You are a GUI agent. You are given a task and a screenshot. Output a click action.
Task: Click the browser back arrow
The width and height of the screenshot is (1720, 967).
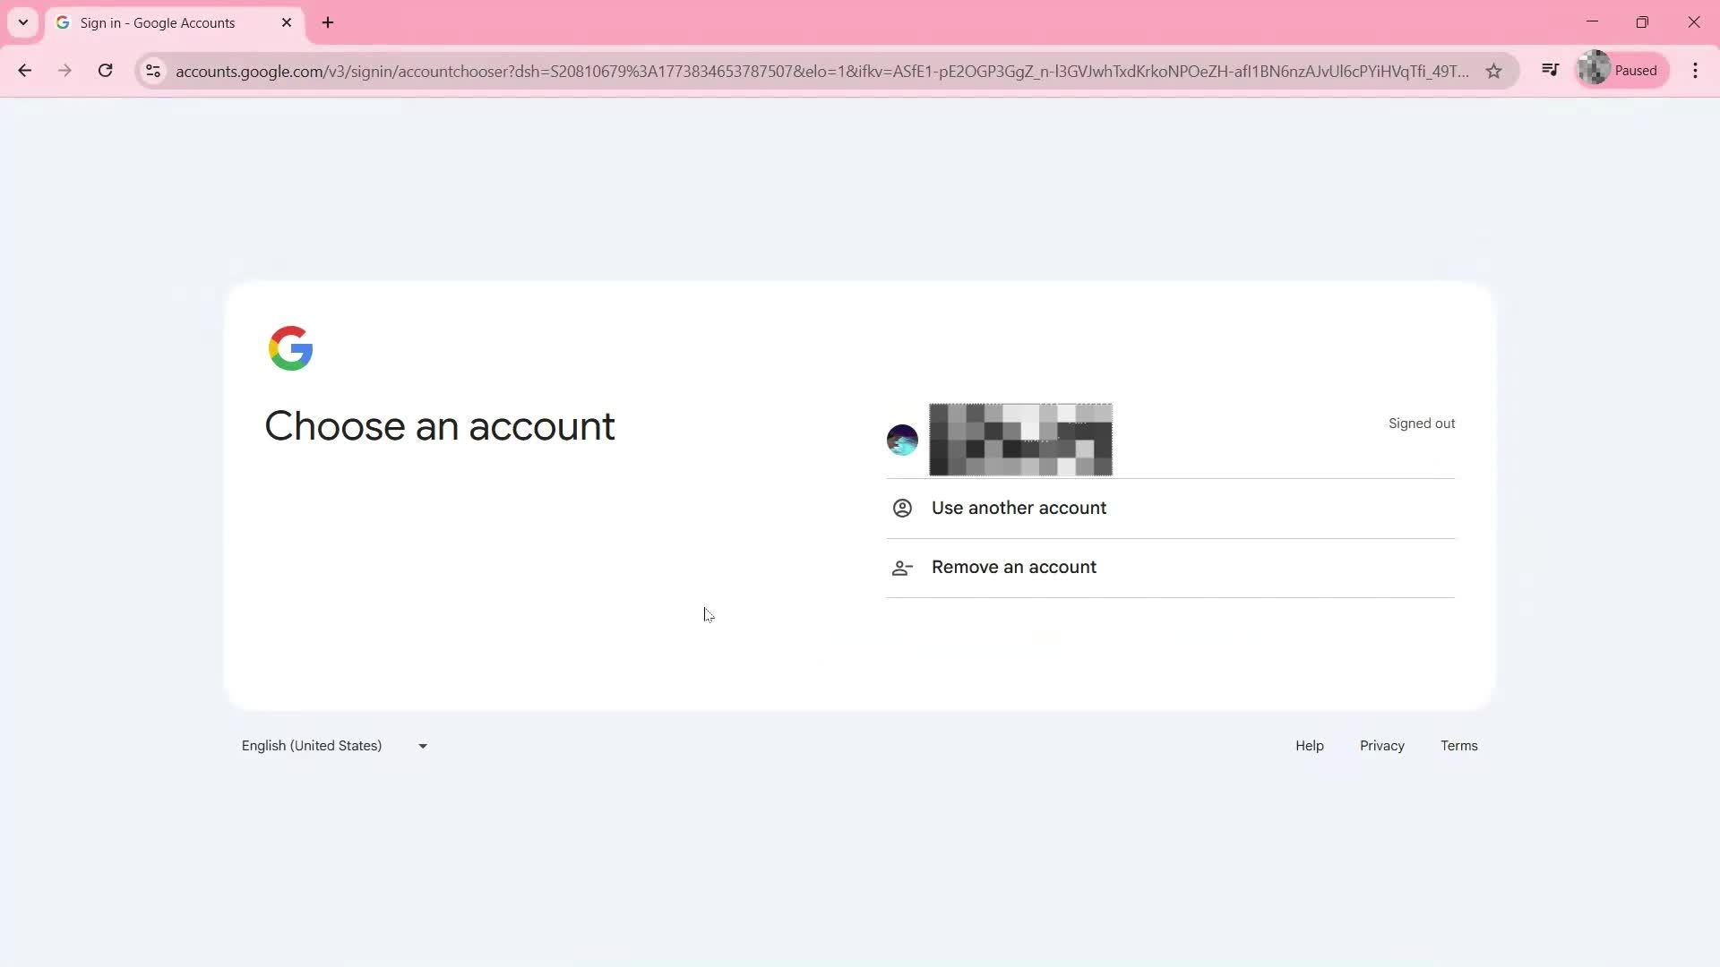coord(24,71)
